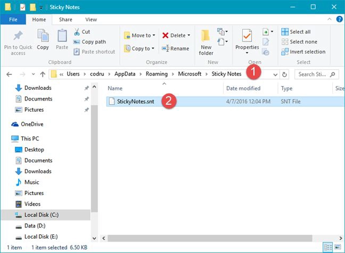Refresh the current folder view
The width and height of the screenshot is (345, 253).
[x=284, y=74]
